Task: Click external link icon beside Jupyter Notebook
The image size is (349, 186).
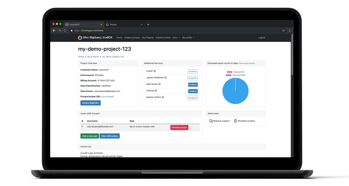Action: click(x=166, y=78)
